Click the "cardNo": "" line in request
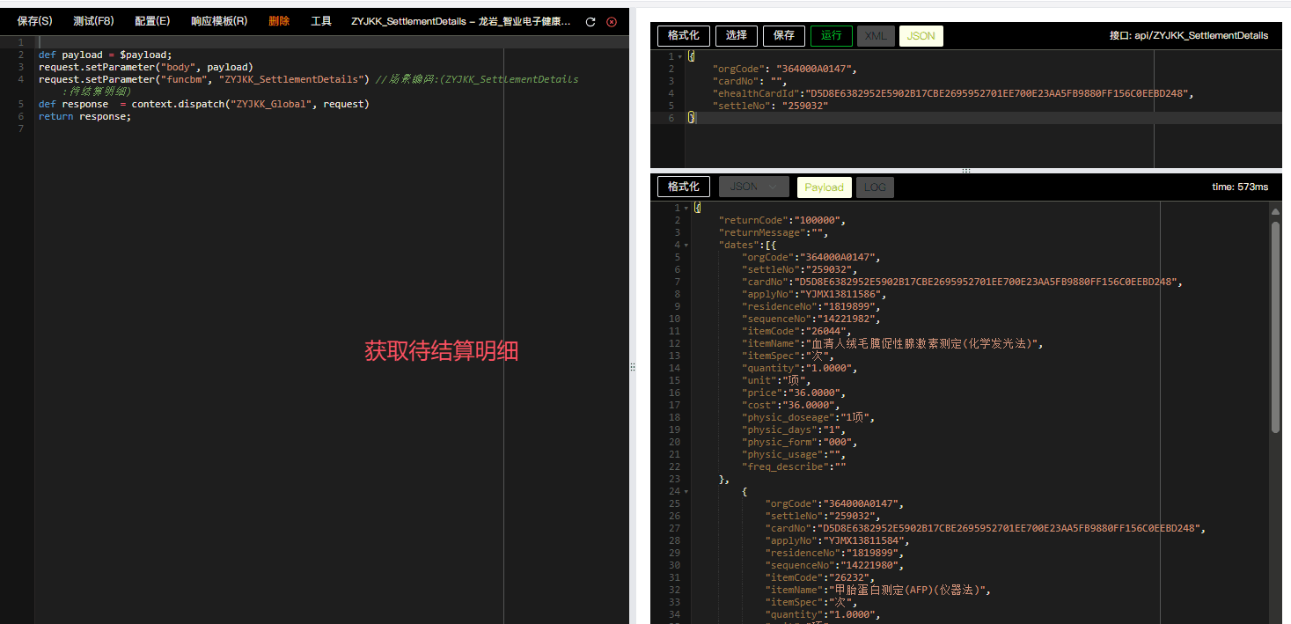The height and width of the screenshot is (624, 1291). pos(752,81)
